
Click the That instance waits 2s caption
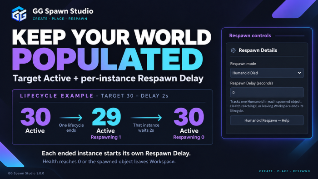coord(146,128)
